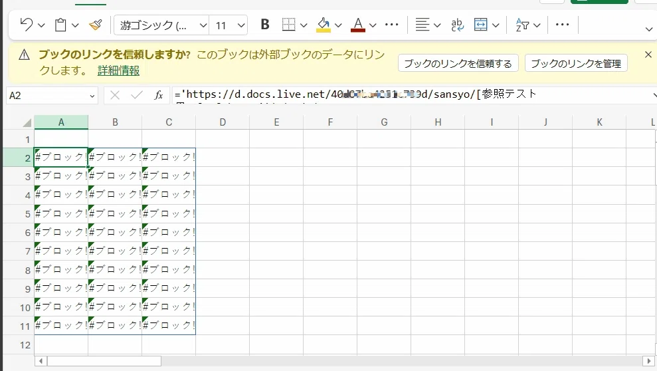Click the fx Insert Function icon
This screenshot has width=657, height=371.
tap(158, 96)
